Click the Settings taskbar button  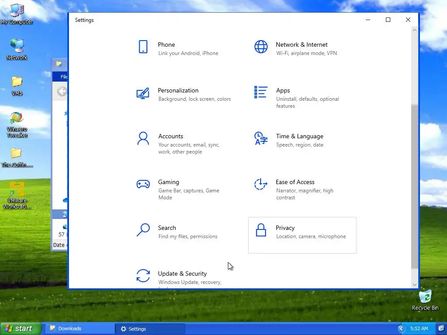point(150,329)
